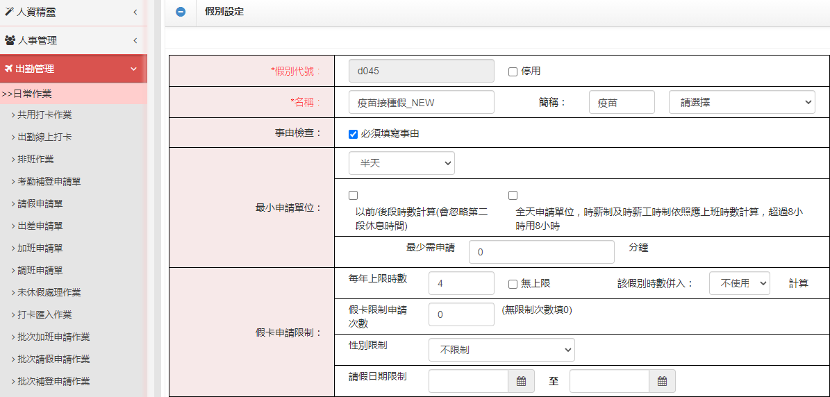Expand 人事管理 menu chevron
Viewport: 830px width, 397px height.
135,40
